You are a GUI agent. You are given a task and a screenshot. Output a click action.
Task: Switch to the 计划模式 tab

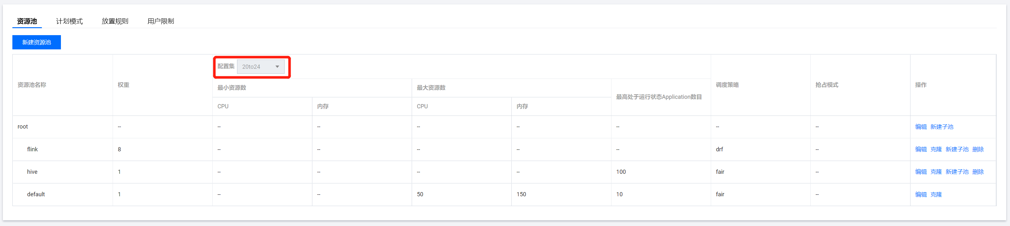(x=69, y=21)
